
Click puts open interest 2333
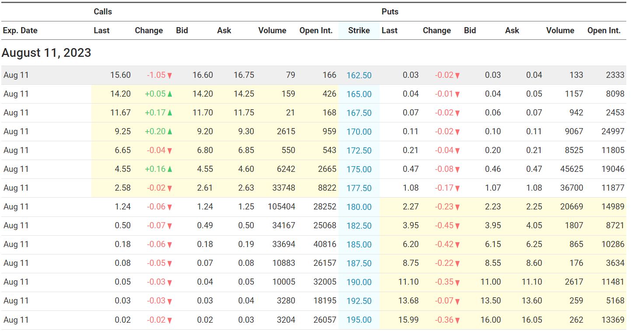[x=615, y=75]
